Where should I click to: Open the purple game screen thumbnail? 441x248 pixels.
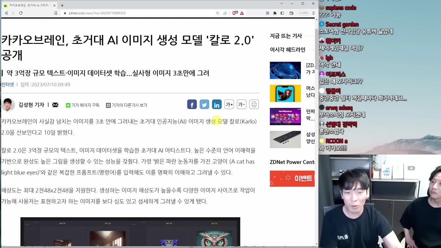[x=285, y=116]
